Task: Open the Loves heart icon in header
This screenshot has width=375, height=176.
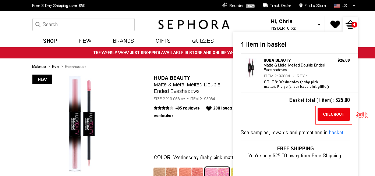Action: click(335, 25)
